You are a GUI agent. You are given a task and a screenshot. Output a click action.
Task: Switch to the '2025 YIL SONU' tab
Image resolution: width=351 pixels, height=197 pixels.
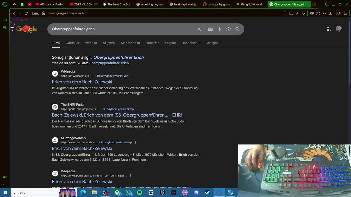(83, 4)
